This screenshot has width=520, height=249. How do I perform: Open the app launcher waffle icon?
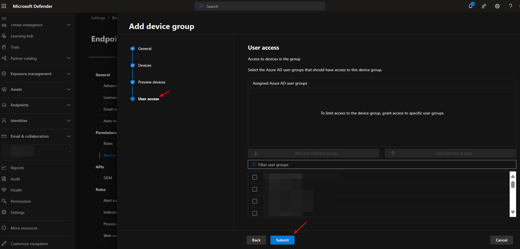pyautogui.click(x=4, y=6)
